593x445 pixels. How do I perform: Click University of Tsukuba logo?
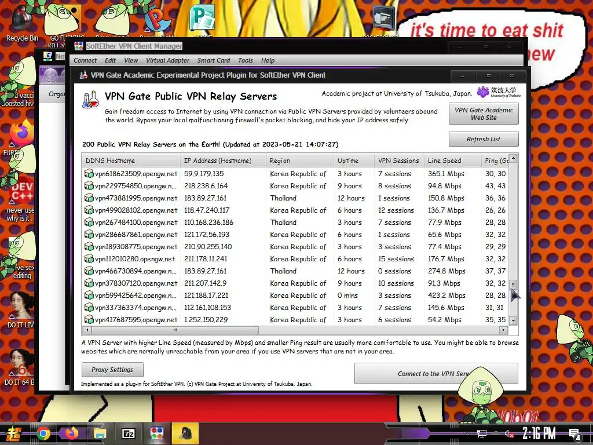click(499, 92)
